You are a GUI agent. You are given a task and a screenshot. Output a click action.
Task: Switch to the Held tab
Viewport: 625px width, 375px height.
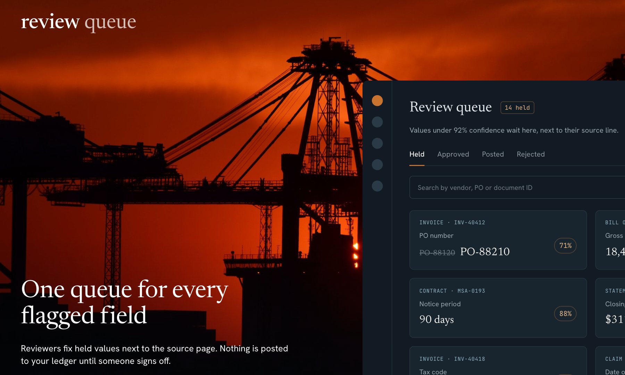pyautogui.click(x=417, y=154)
